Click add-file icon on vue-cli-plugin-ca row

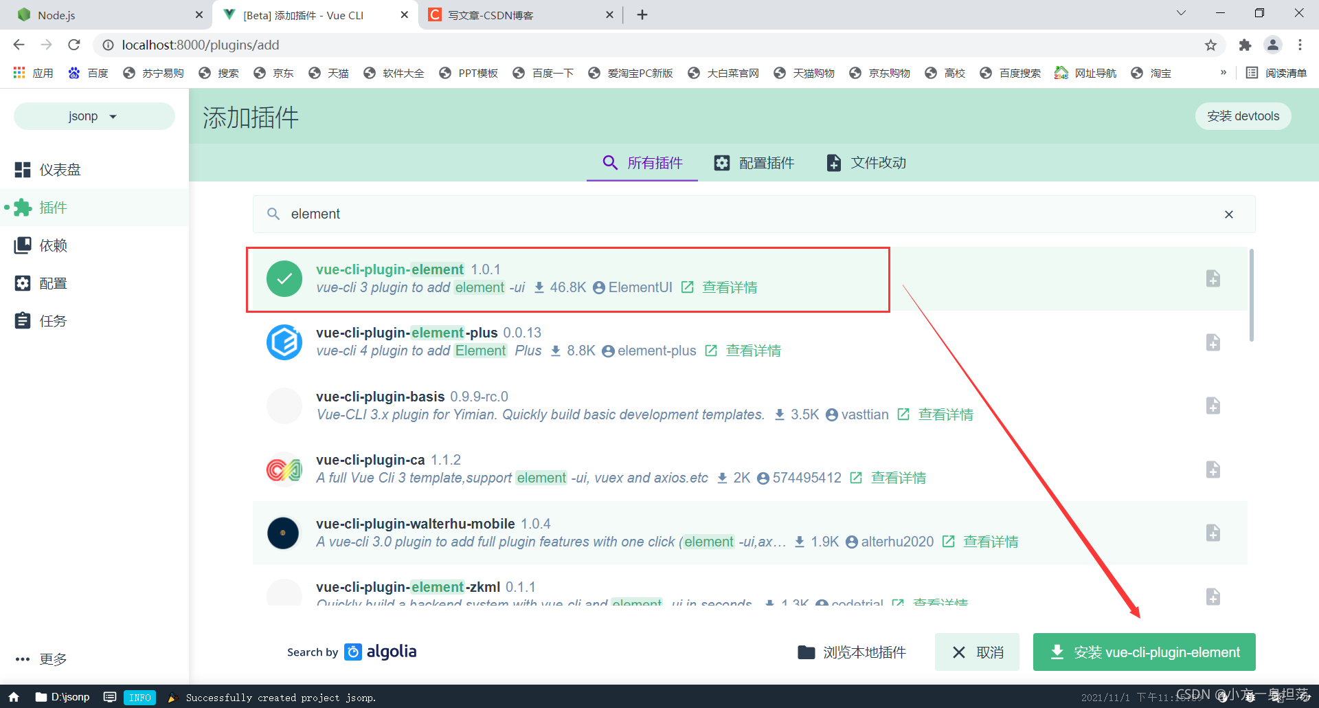pos(1213,469)
